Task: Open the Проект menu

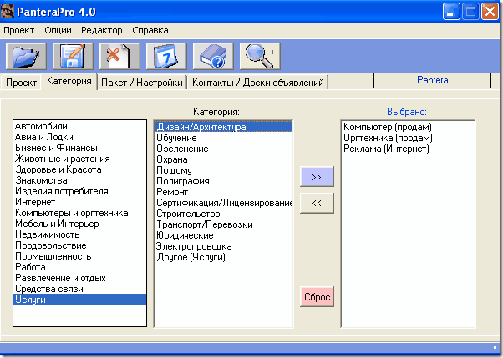Action: (x=19, y=30)
